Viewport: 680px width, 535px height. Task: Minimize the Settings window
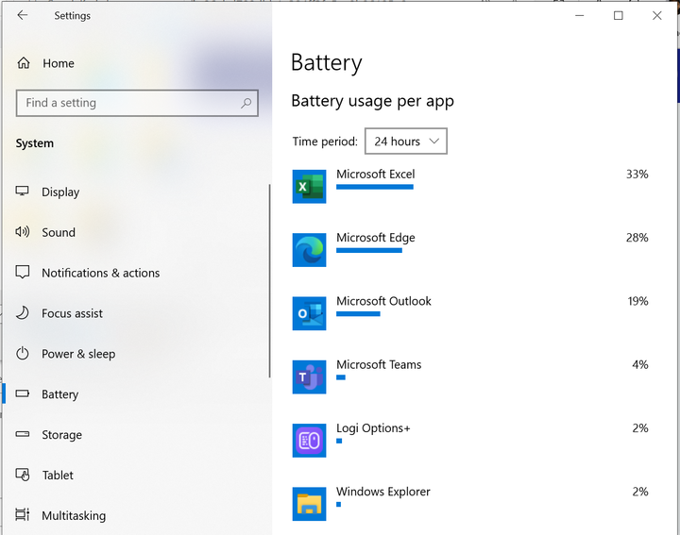click(x=579, y=16)
